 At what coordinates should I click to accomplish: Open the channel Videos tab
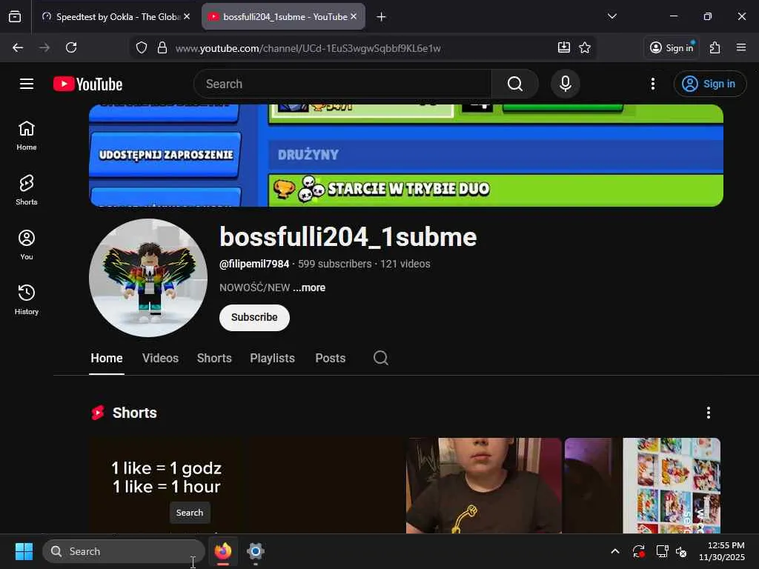click(160, 358)
